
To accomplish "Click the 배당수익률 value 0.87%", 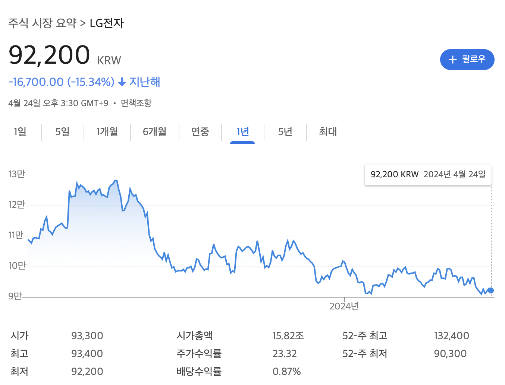I will tap(286, 372).
